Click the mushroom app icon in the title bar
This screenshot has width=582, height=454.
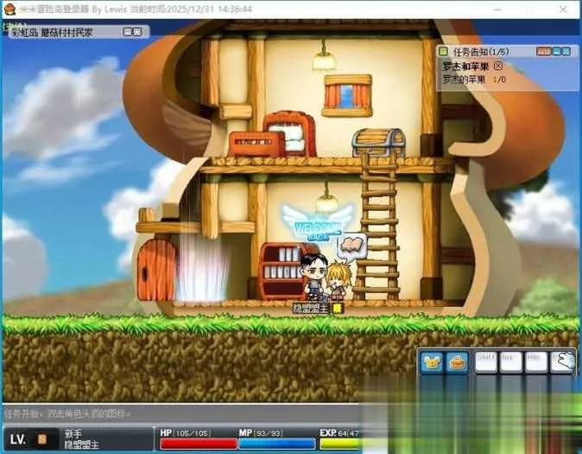pos(9,9)
